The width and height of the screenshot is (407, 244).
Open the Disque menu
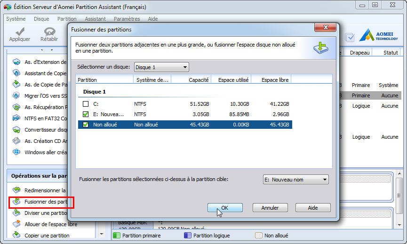pos(41,19)
